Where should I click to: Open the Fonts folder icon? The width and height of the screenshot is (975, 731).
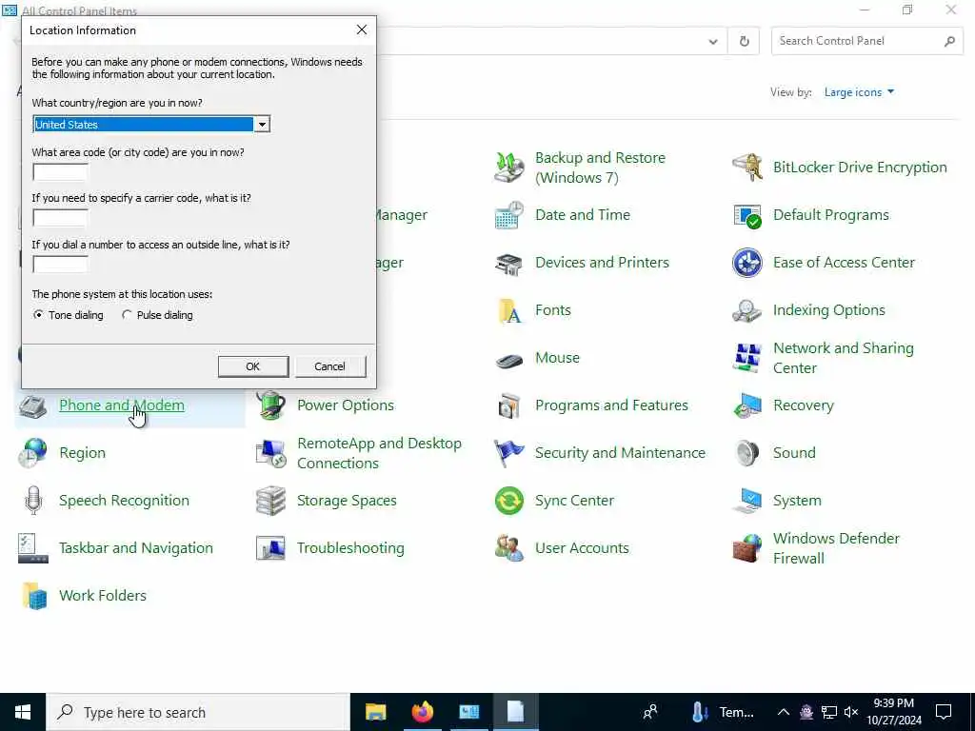pyautogui.click(x=509, y=310)
